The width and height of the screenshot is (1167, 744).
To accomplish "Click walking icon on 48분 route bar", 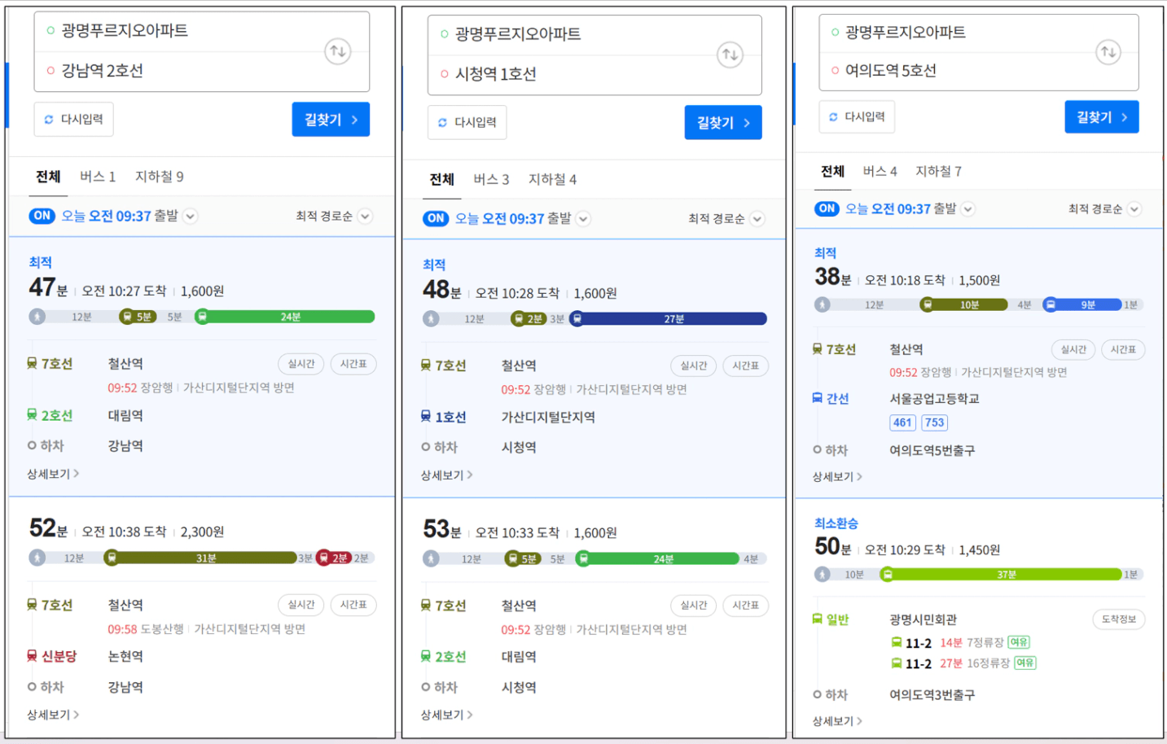I will 431,319.
